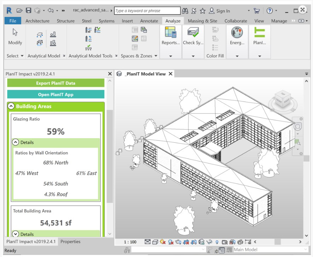Open the Load Combinations tool icon
Viewport: 313px width, 257px height.
53,43
